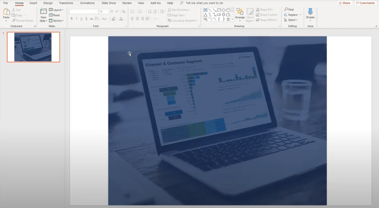Clear all formatting icon

[x=124, y=11]
